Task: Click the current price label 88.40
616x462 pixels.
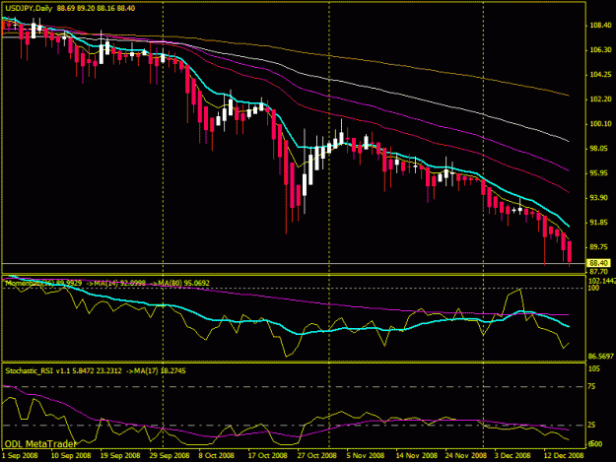Action: click(598, 263)
